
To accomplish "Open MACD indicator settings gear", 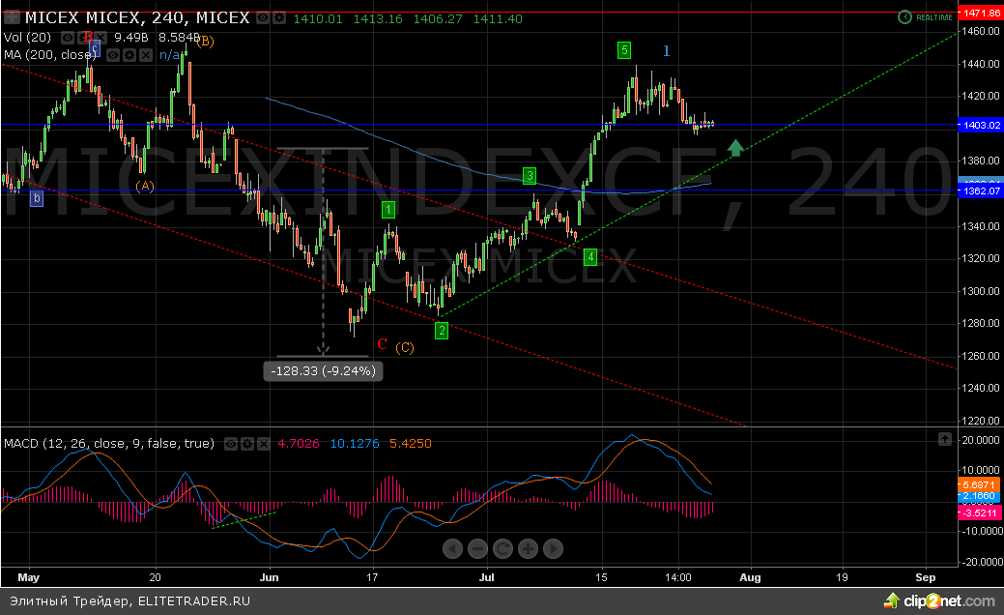I will 245,444.
